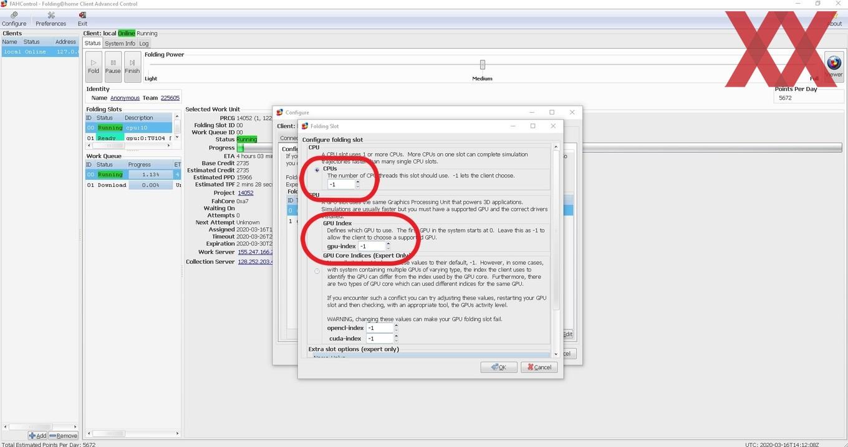Click the gpu-index input field
This screenshot has height=447, width=848.
[x=372, y=247]
